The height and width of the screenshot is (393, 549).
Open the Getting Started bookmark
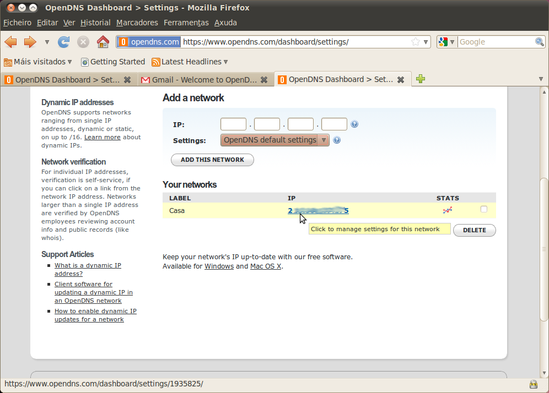(113, 62)
